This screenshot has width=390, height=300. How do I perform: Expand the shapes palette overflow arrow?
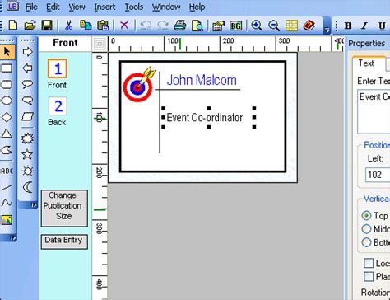(34, 205)
